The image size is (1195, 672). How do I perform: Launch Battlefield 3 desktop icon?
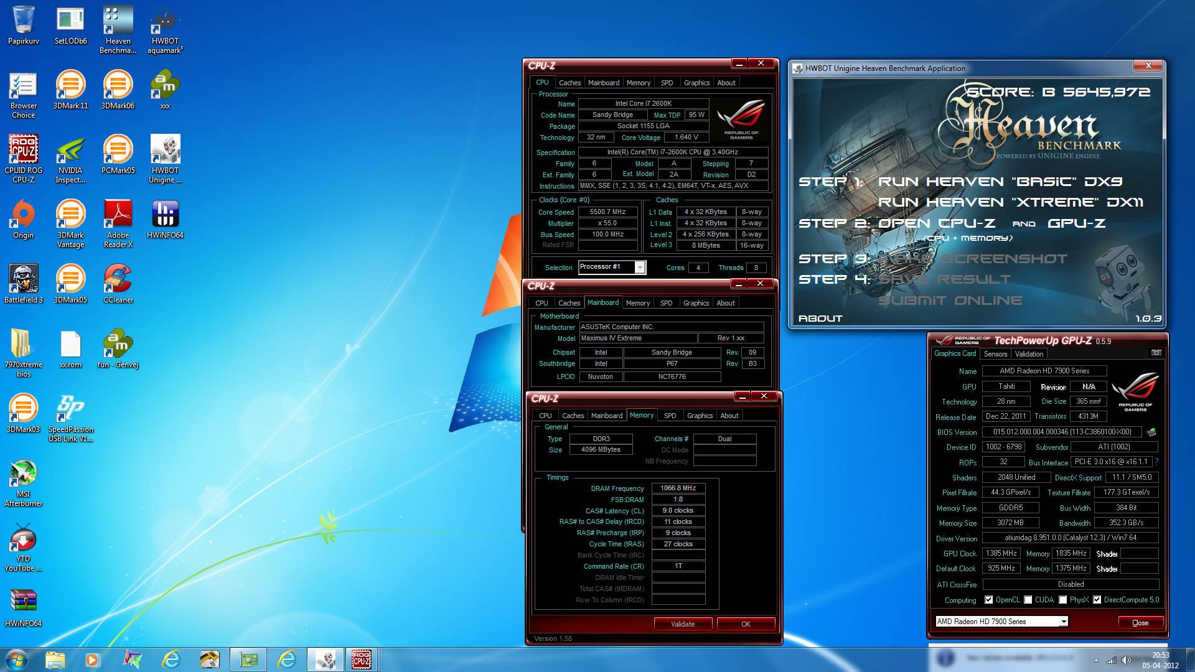[24, 284]
